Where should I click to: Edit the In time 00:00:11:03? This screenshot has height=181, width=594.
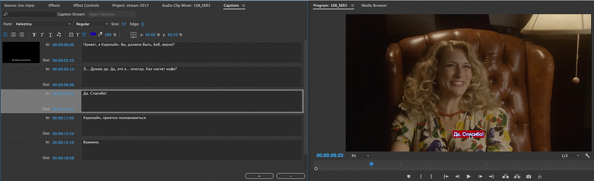[x=63, y=118]
